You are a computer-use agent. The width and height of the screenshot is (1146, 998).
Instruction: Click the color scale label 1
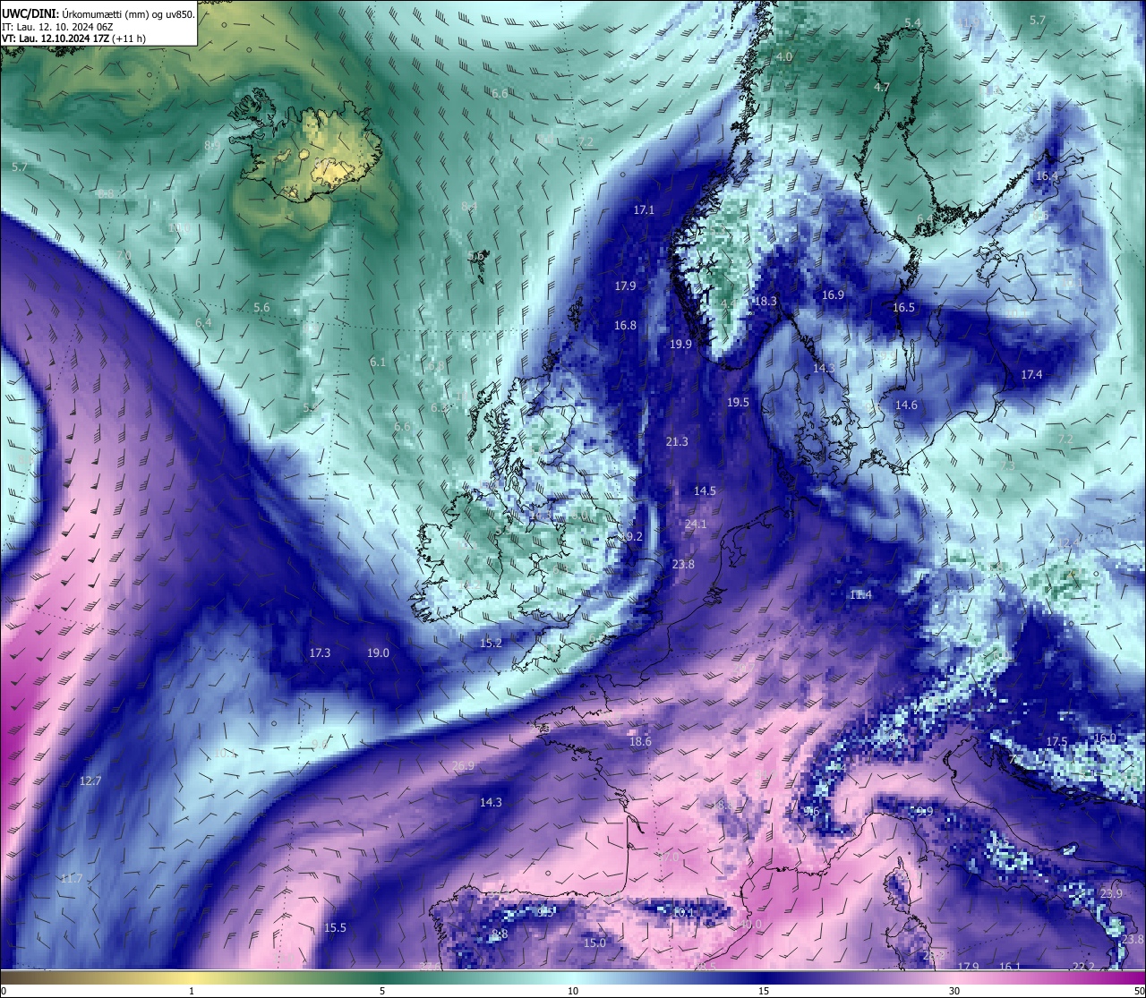(192, 991)
